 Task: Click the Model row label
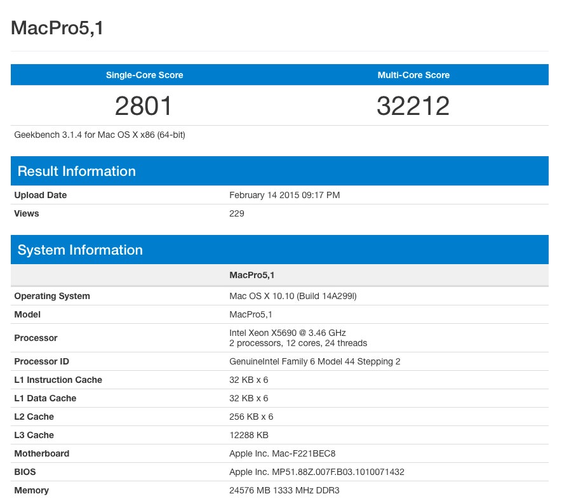(x=27, y=315)
